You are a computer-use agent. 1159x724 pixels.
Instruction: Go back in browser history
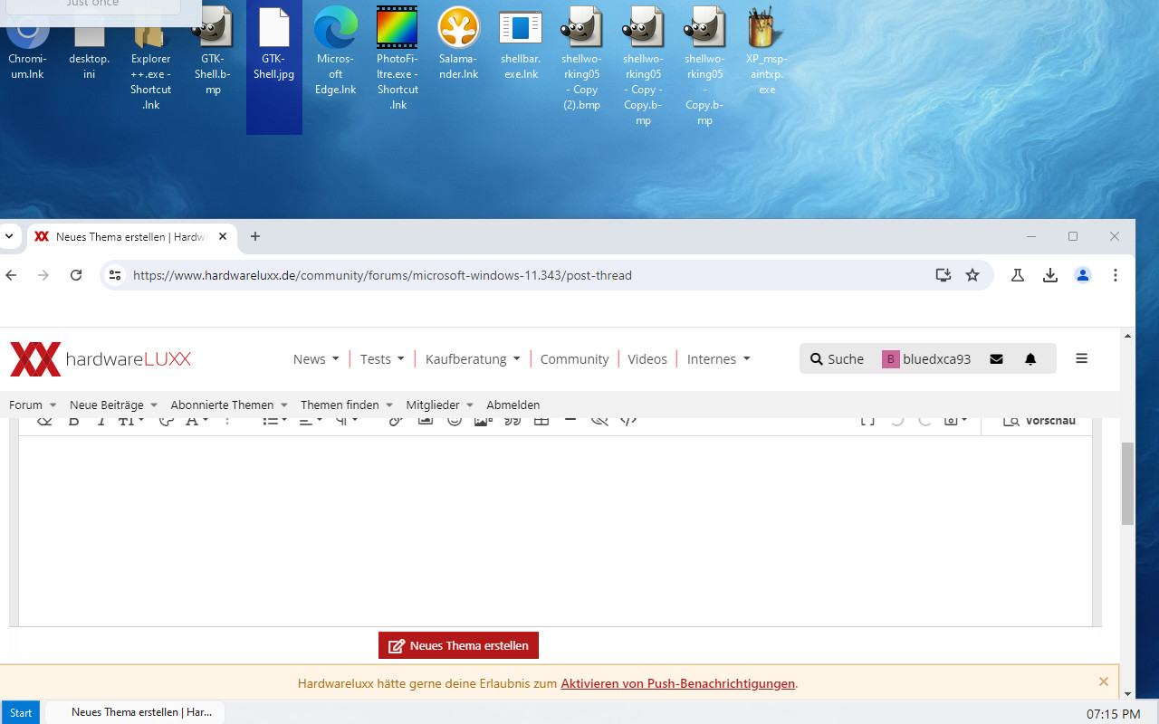tap(11, 275)
